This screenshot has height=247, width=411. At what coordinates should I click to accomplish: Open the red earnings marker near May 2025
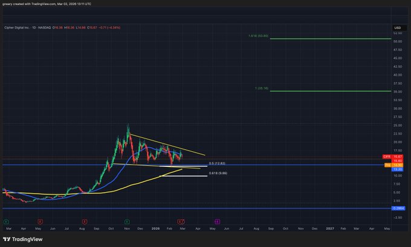(40, 222)
